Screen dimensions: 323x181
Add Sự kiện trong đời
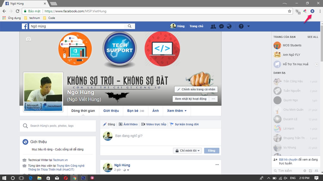184,124
